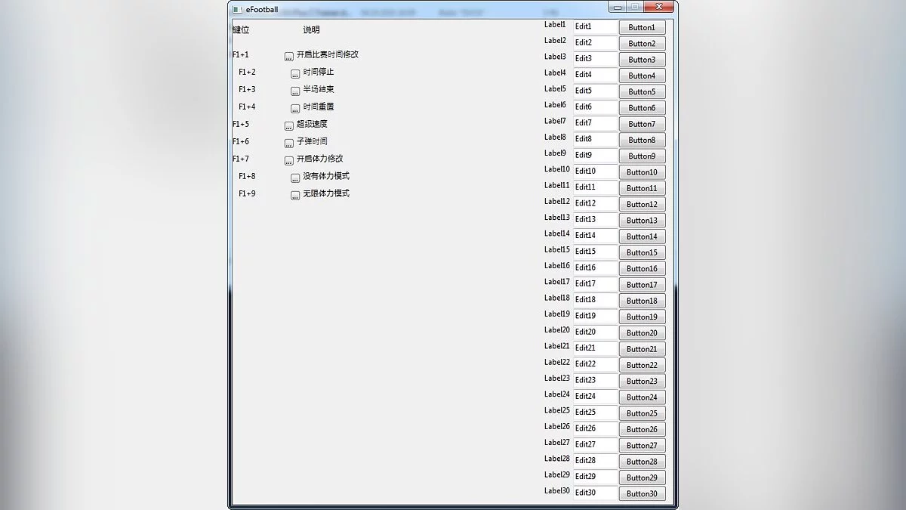Click the Label30 text
The height and width of the screenshot is (510, 906).
click(x=557, y=491)
